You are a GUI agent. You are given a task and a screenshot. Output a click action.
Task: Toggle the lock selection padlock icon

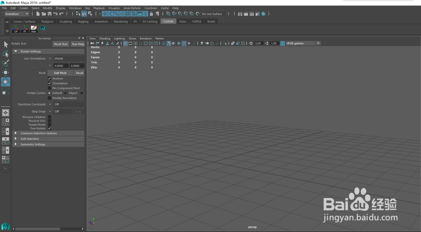click(x=152, y=14)
